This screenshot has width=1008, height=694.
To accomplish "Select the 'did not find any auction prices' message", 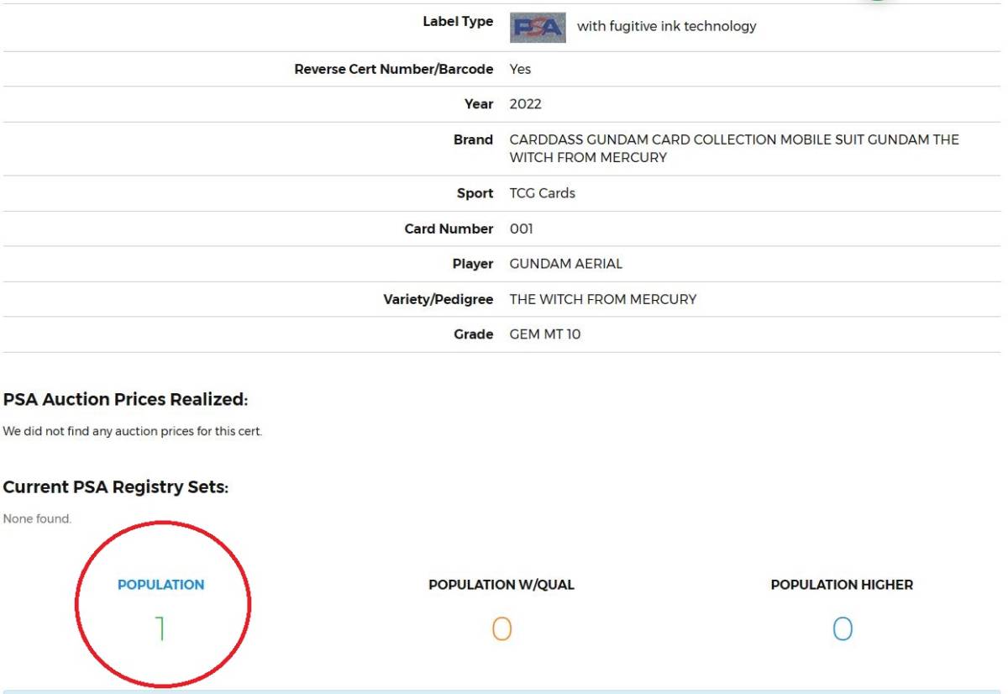I will pos(133,432).
